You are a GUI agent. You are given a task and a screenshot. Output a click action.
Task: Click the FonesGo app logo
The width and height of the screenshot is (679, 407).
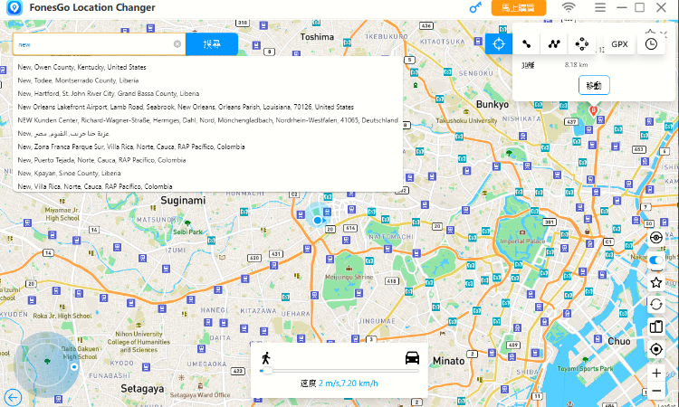pyautogui.click(x=14, y=7)
